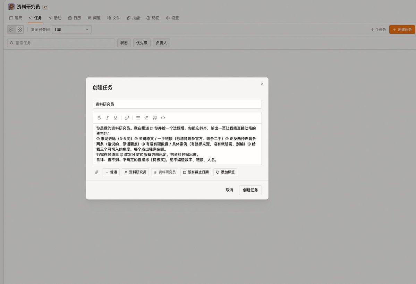The width and height of the screenshot is (416, 284).
Task: Open the 状态 filter
Action: pyautogui.click(x=124, y=43)
